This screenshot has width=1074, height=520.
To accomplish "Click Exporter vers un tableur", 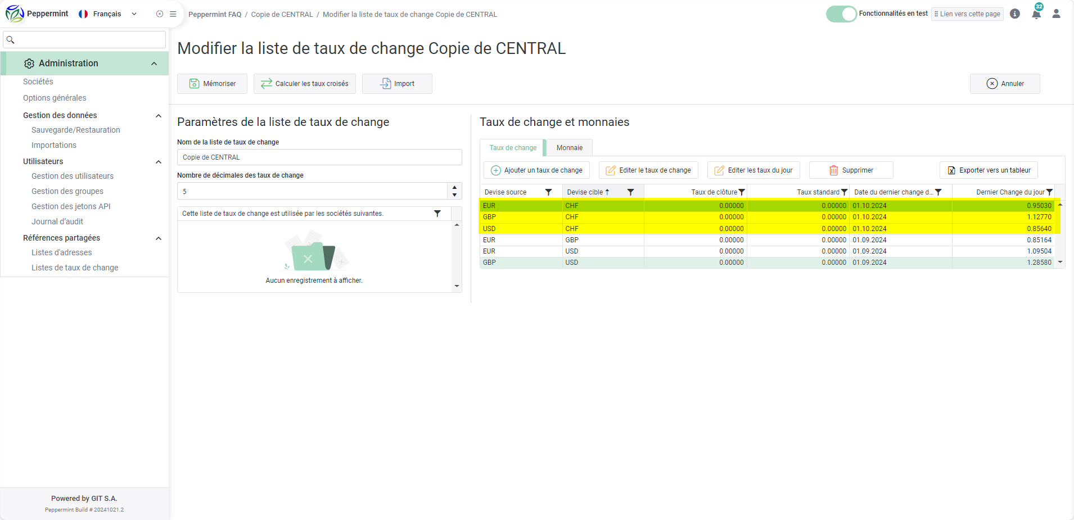I will click(989, 170).
